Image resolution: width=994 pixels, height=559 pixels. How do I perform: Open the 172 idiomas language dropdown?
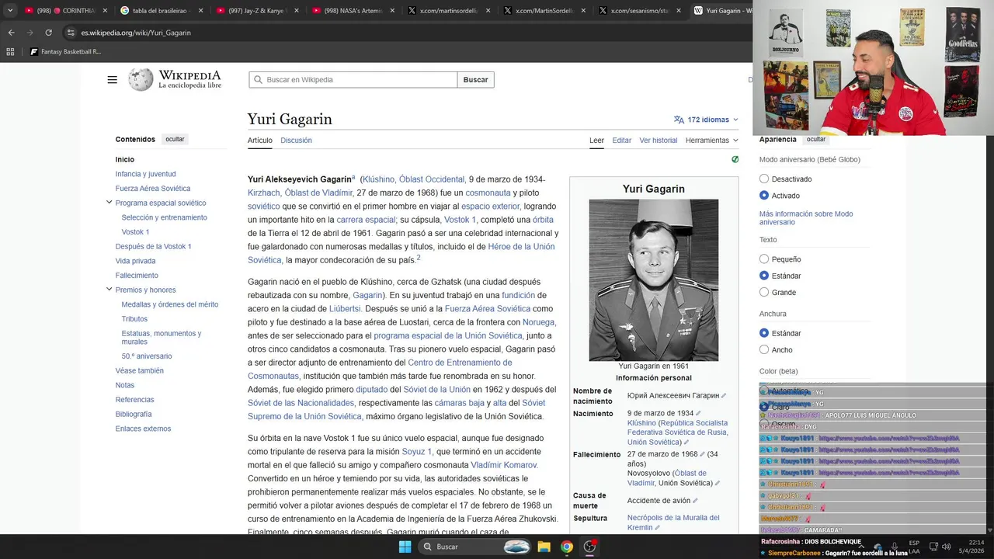pyautogui.click(x=706, y=120)
